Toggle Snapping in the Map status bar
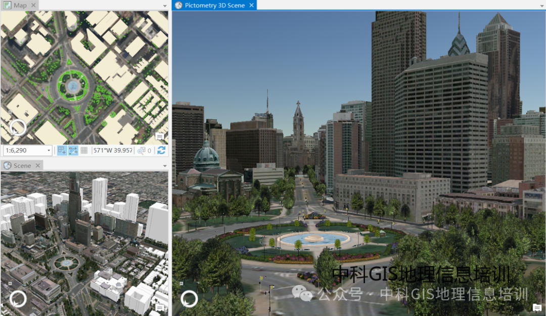 (x=62, y=151)
